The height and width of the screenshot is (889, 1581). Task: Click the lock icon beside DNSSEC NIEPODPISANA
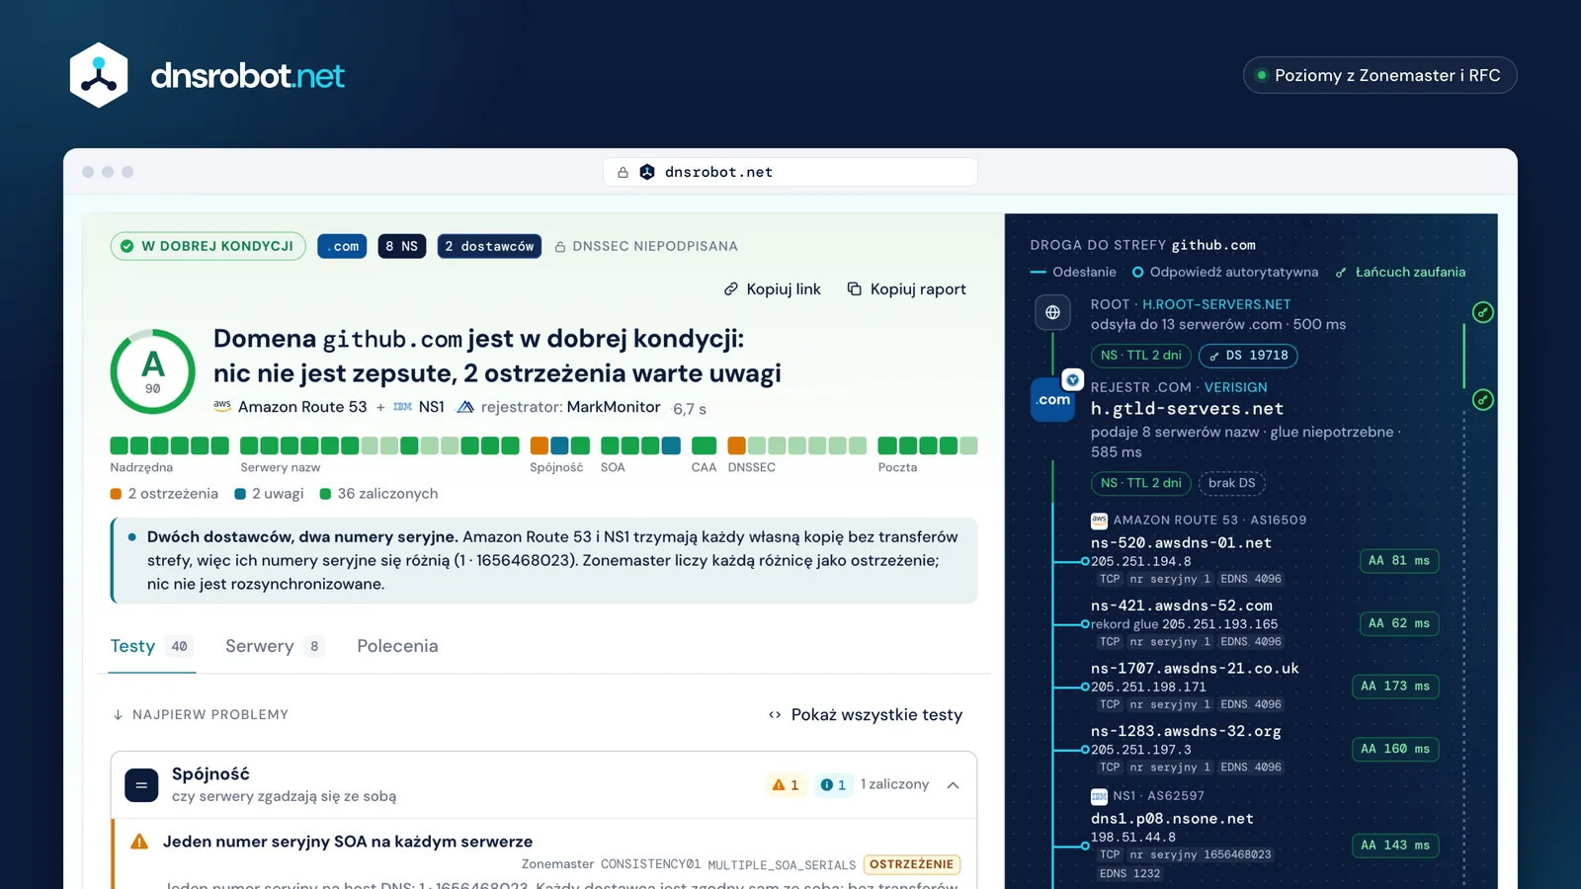(560, 247)
